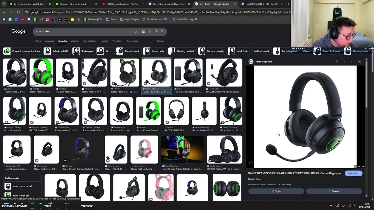Open the microphone tray icon
Image resolution: width=374 pixels, height=210 pixels.
click(x=343, y=206)
